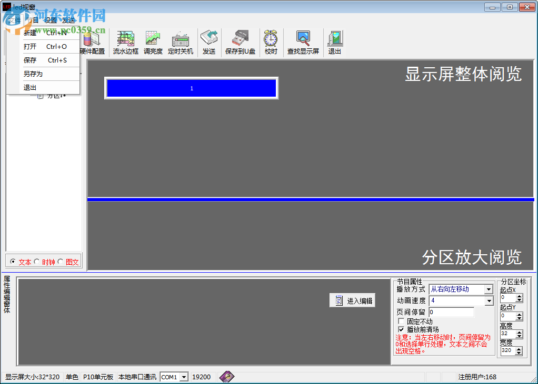This screenshot has height=384, width=538.
Task: Click the 退出 exit toolbar button
Action: [x=335, y=42]
